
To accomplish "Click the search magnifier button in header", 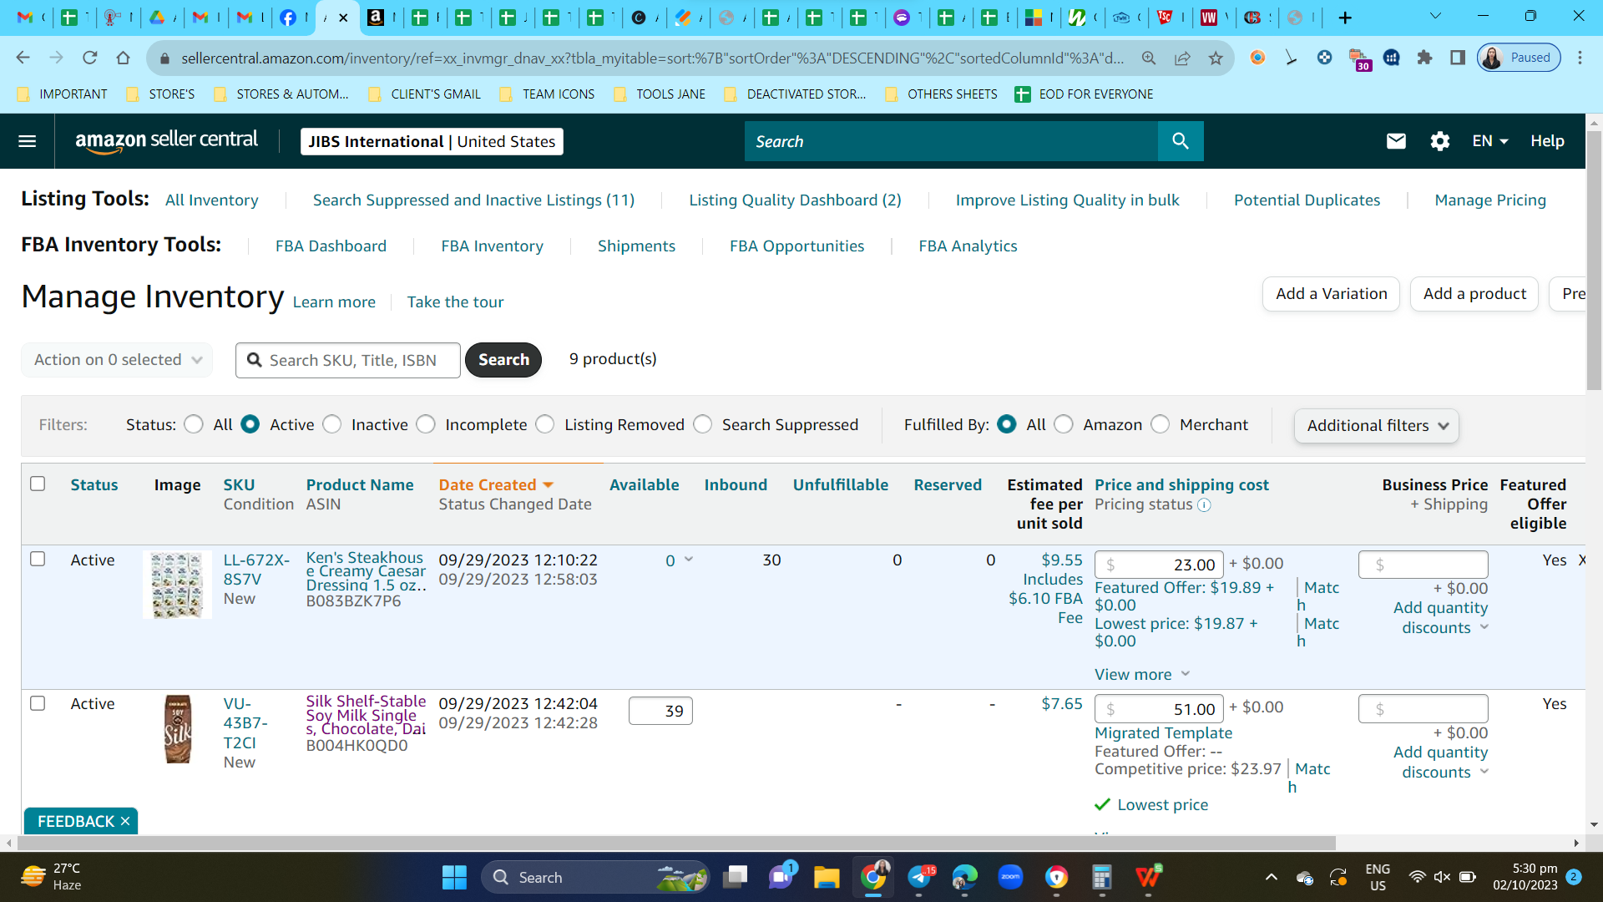I will pos(1181,141).
